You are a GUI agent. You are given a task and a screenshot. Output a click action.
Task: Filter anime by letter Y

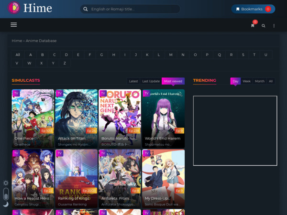(x=53, y=63)
